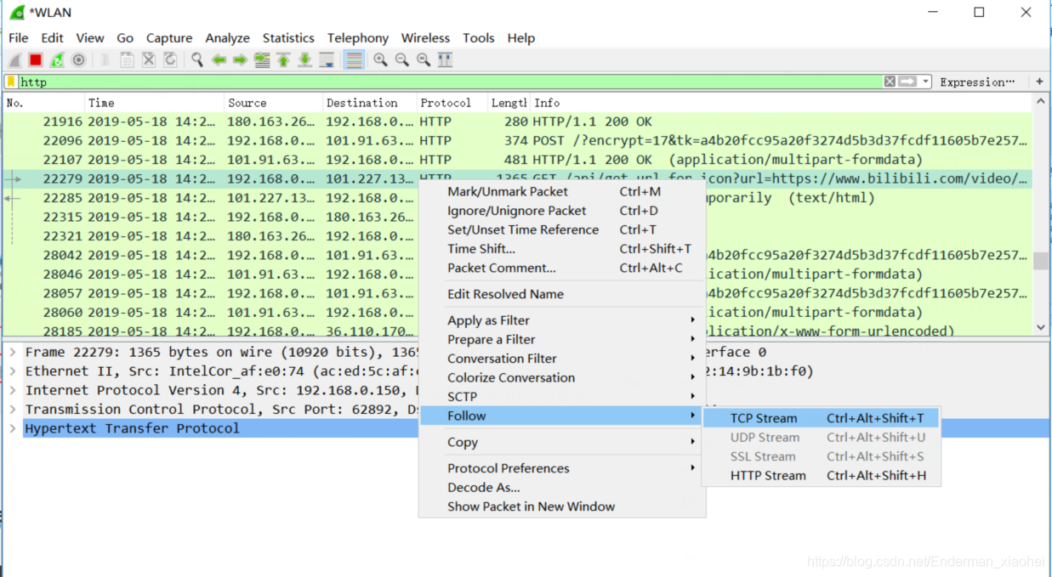Screen dimensions: 1052x577
Task: Click the Expression button
Action: click(978, 82)
